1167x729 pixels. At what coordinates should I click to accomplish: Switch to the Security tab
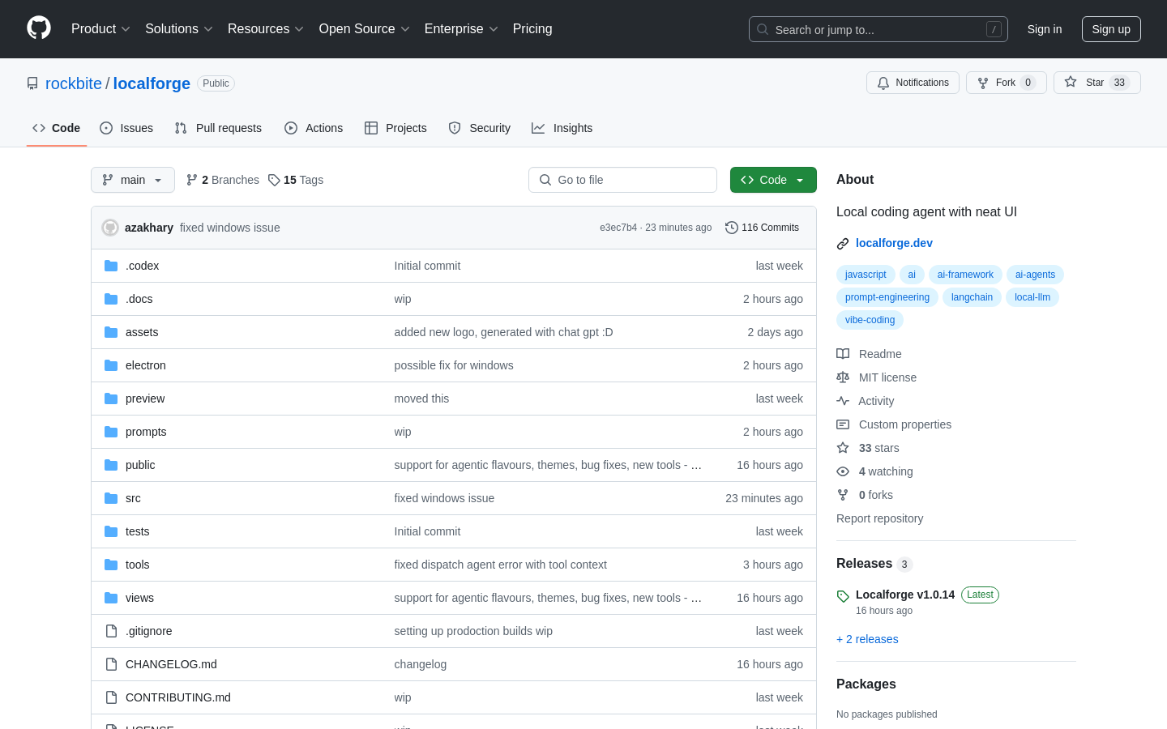coord(480,128)
